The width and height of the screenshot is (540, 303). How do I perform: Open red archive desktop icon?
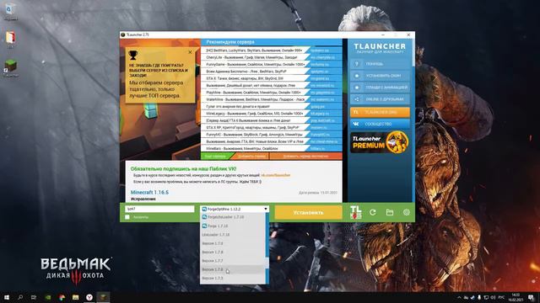(10, 39)
